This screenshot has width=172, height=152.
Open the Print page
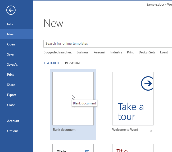coord(11,75)
